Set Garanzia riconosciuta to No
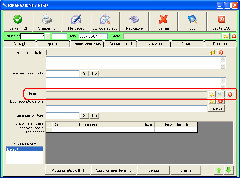The height and width of the screenshot is (178, 240). pyautogui.click(x=94, y=74)
